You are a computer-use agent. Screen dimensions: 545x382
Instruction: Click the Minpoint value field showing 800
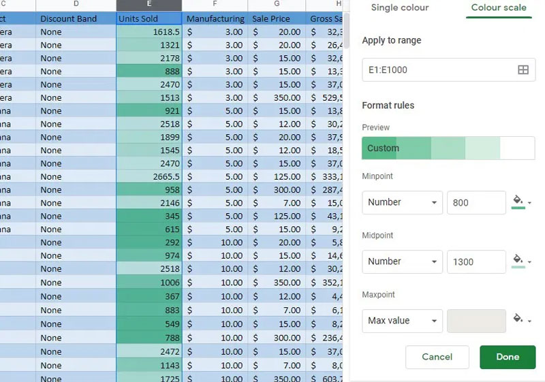[476, 202]
